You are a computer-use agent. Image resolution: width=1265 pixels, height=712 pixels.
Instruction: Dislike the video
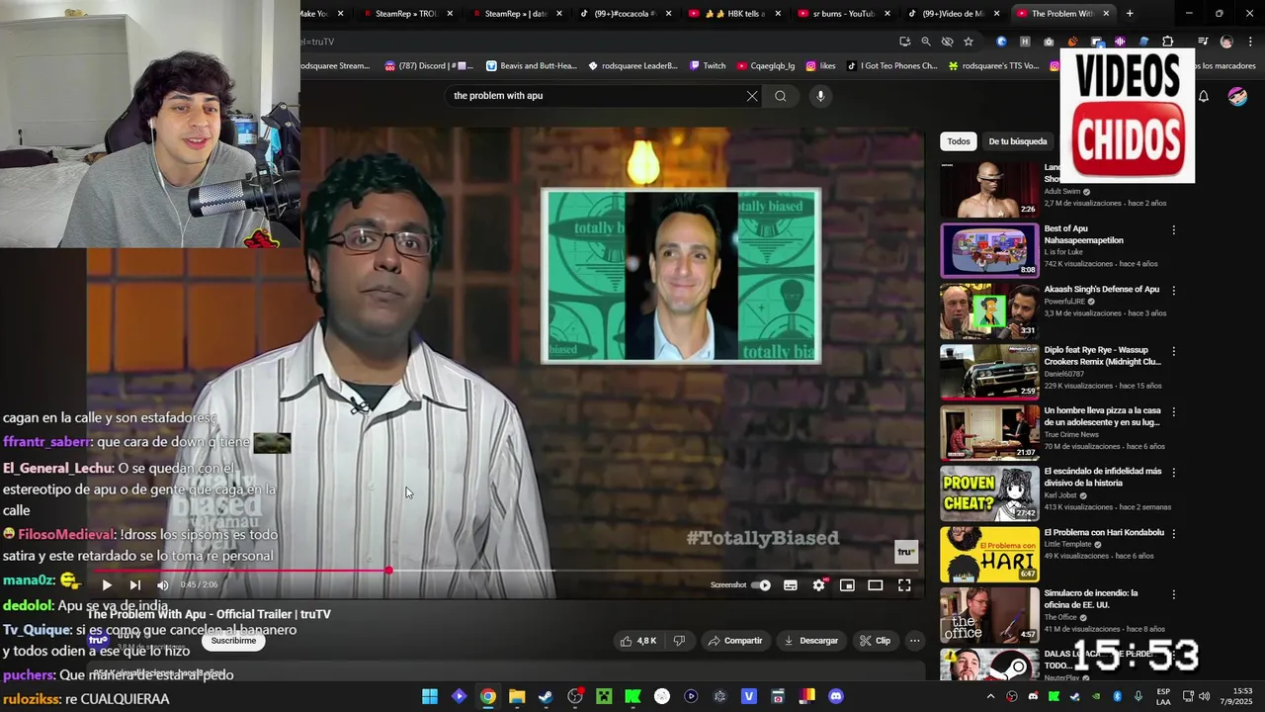679,641
